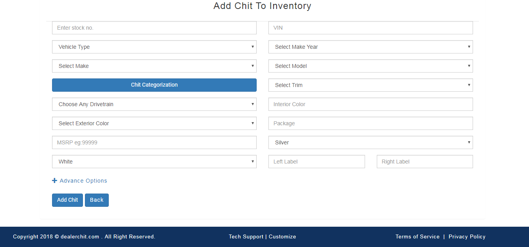Image resolution: width=529 pixels, height=247 pixels.
Task: Click the plus icon beside Advance Options
Action: click(54, 181)
